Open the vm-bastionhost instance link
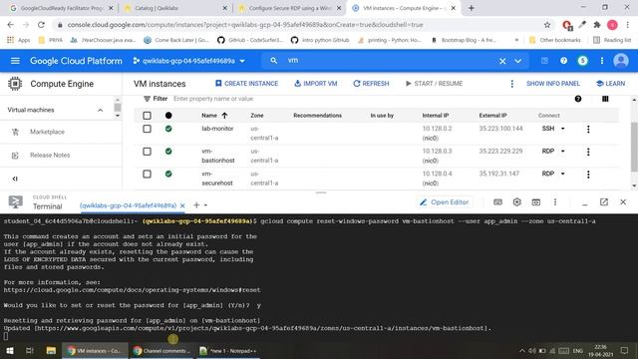This screenshot has width=638, height=359. [x=217, y=156]
